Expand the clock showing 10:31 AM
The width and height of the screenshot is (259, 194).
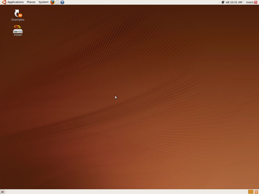click(236, 2)
